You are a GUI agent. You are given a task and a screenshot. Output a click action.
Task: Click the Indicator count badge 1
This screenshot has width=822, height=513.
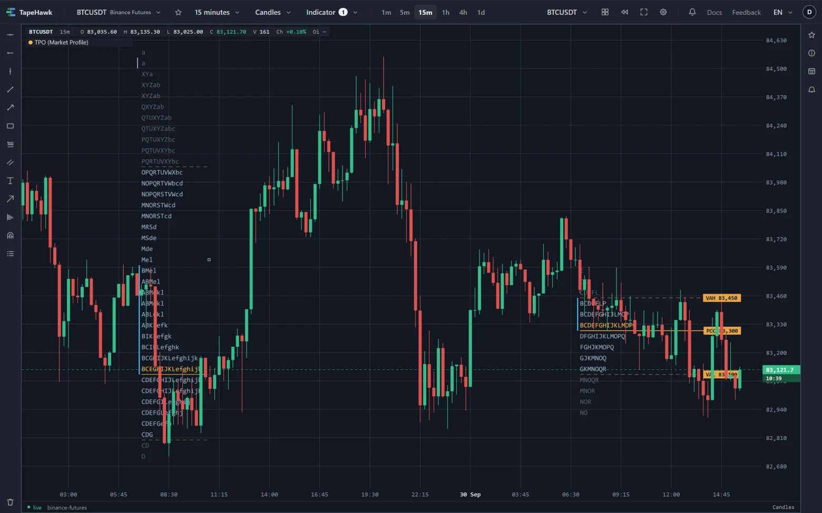click(343, 12)
